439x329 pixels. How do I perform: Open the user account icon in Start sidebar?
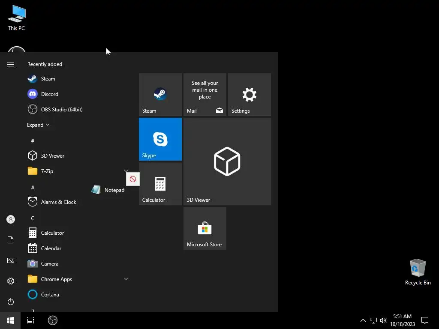(x=11, y=219)
